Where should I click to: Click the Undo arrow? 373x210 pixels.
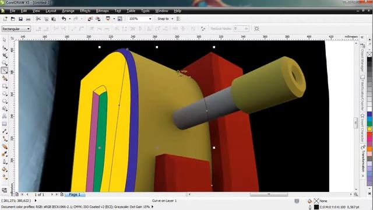(x=64, y=19)
